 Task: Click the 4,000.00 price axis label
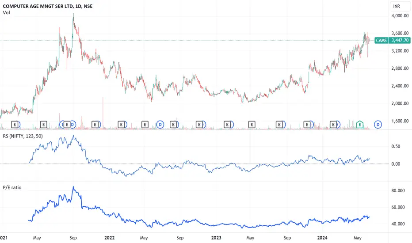pos(400,15)
